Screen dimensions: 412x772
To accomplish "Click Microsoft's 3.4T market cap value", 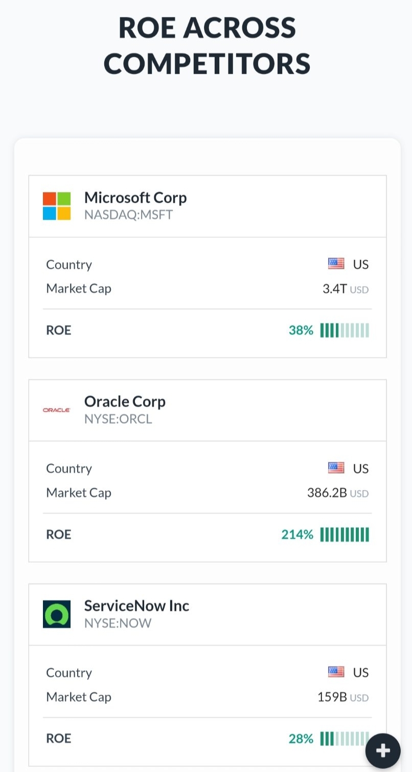I will (335, 289).
